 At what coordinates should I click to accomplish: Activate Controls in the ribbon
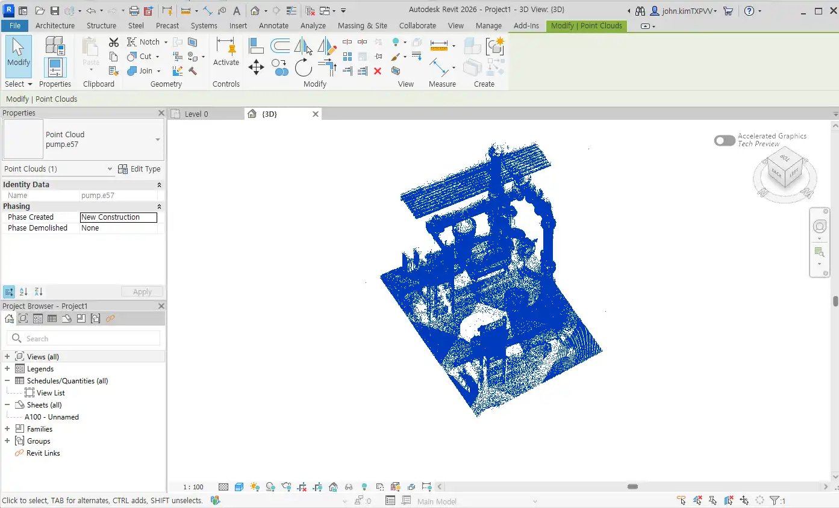(x=226, y=52)
